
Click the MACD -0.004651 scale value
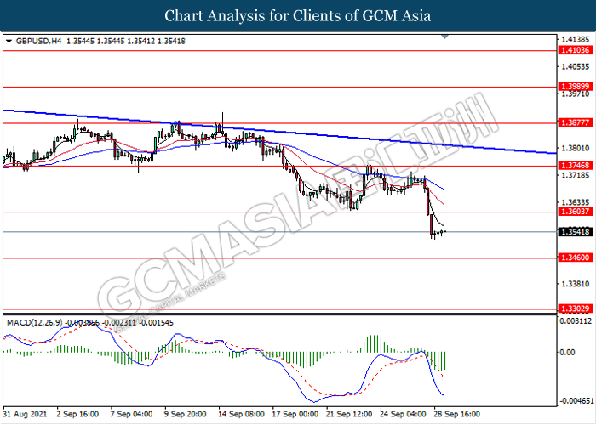(576, 401)
